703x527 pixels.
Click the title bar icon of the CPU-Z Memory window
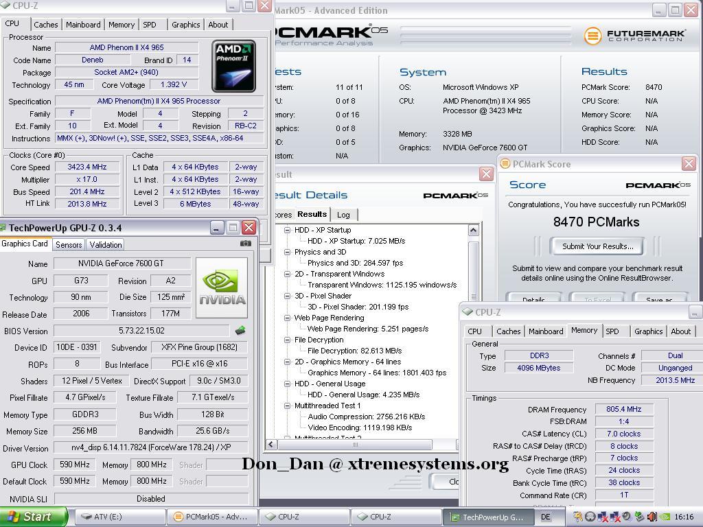pos(468,312)
